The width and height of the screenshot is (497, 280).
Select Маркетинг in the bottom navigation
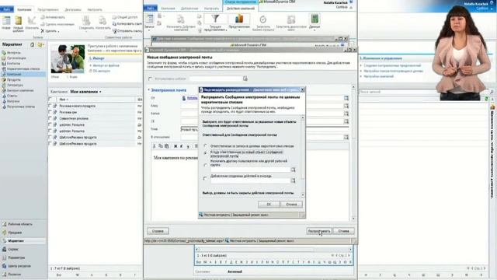coord(23,241)
